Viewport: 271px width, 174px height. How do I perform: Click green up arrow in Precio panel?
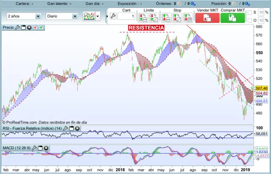tap(41, 27)
